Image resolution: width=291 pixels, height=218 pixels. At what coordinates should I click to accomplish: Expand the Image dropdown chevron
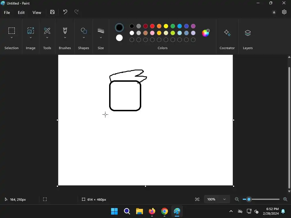point(31,37)
